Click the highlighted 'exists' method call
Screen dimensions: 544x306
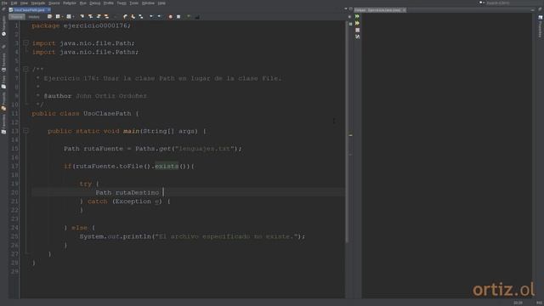pyautogui.click(x=167, y=167)
